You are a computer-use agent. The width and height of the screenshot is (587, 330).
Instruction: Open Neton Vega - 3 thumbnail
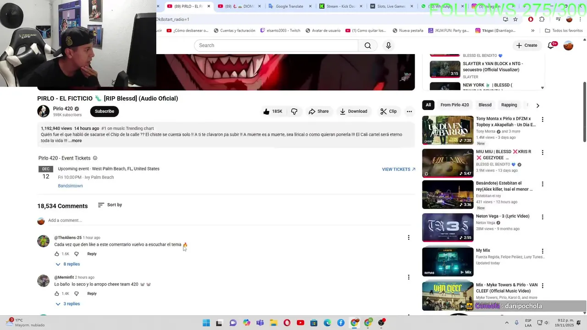448,227
